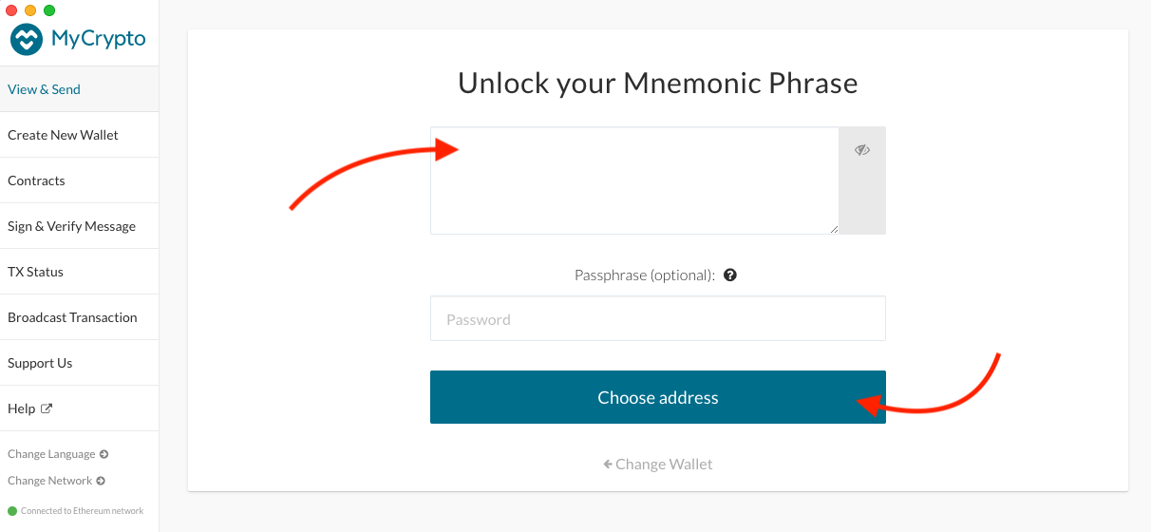Navigate to Broadcast Transaction

tap(72, 317)
